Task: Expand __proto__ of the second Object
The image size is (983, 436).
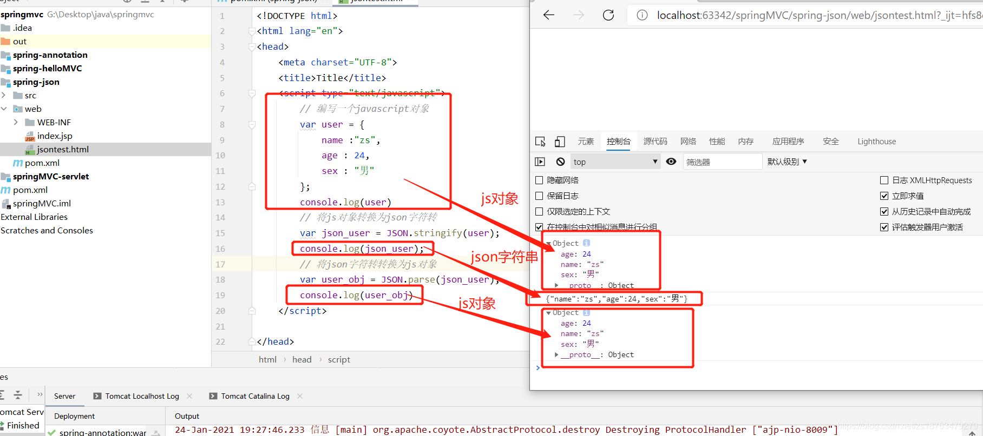Action: [556, 354]
